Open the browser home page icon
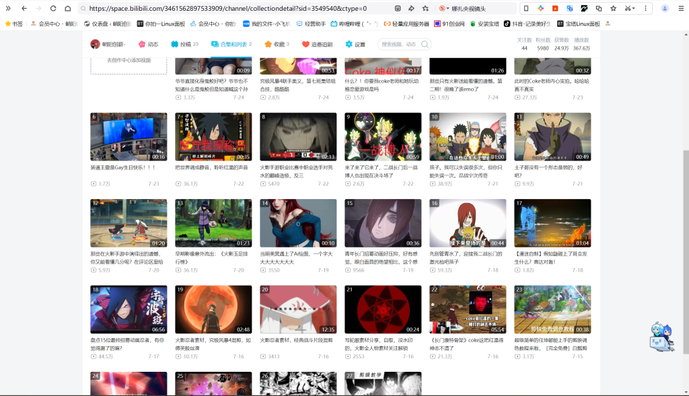 coord(68,8)
